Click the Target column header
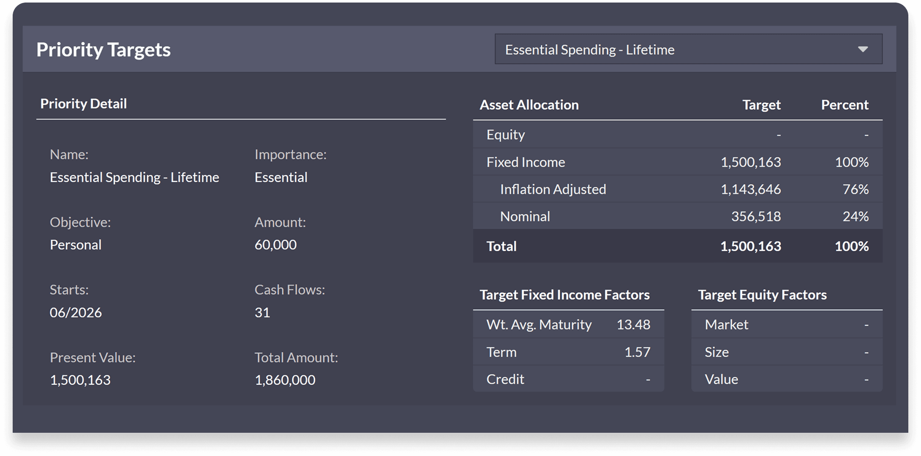Viewport: 921px width, 456px height. 761,105
